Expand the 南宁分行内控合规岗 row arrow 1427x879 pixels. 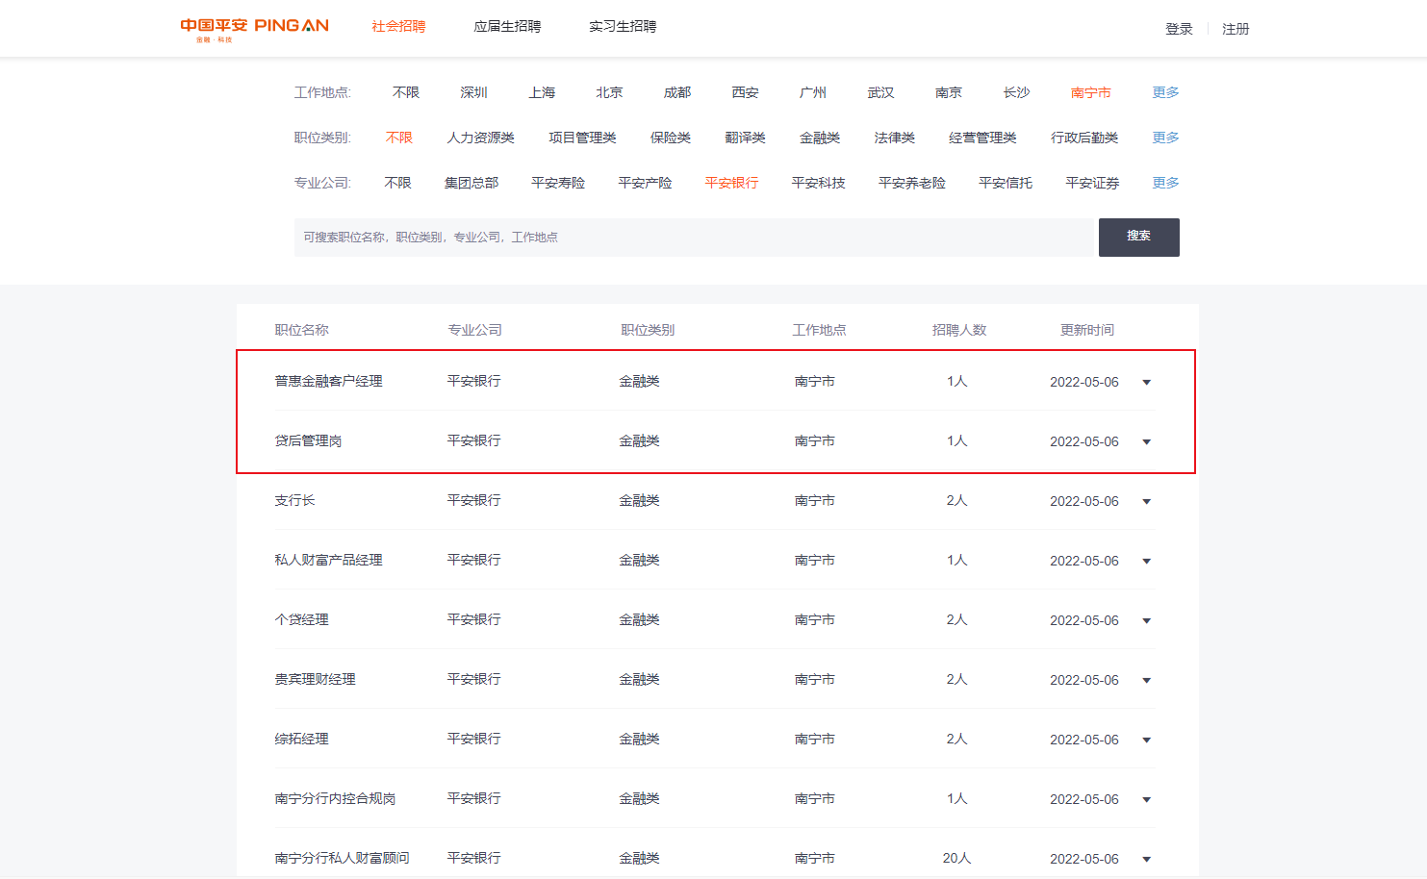pyautogui.click(x=1146, y=800)
